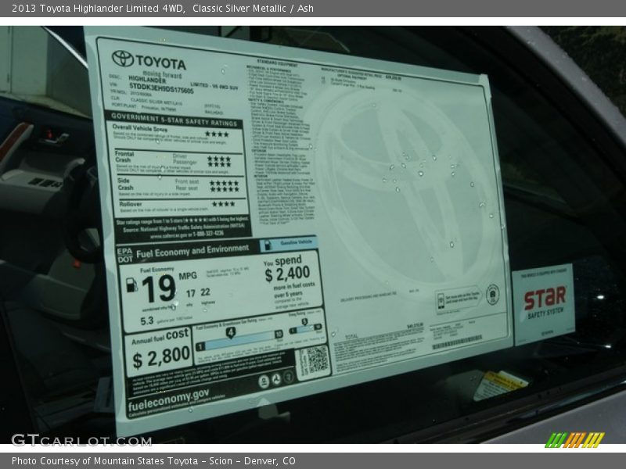Viewport: 626px width, 469px height.
Task: Click the TOYOTA wordmark on the sticker
Action: pos(161,62)
